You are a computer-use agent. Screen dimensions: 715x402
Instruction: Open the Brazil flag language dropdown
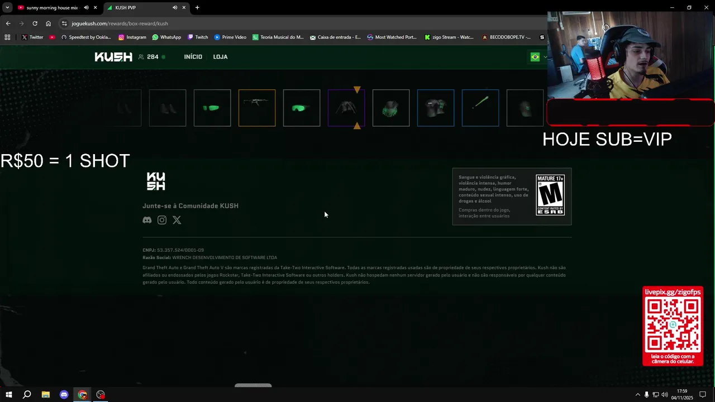[538, 57]
